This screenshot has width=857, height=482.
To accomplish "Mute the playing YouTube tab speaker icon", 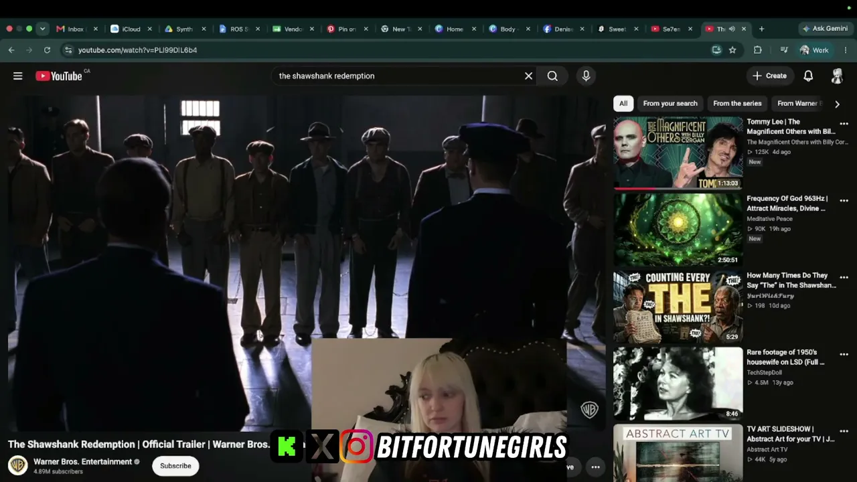I will point(732,29).
